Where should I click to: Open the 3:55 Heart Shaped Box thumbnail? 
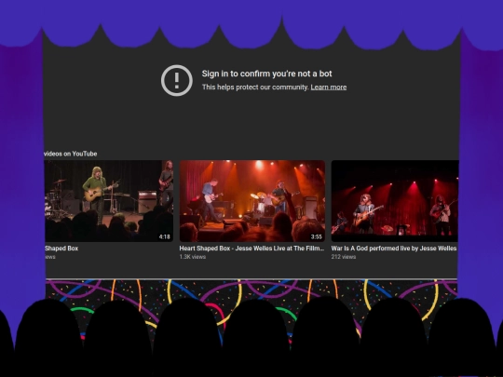[252, 201]
